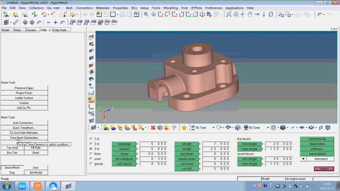Viewport: 340px width, 191px height.
Task: Expand the page layout grid dropdown
Action: click(x=11, y=22)
